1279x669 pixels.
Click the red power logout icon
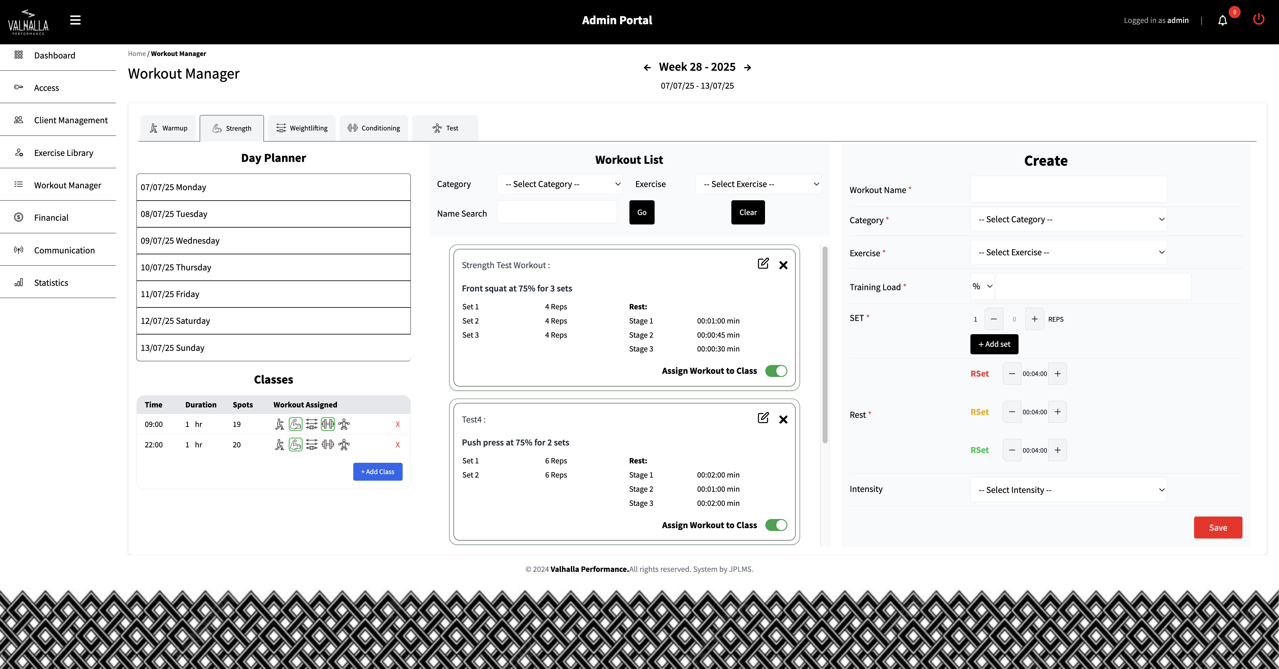click(x=1258, y=19)
